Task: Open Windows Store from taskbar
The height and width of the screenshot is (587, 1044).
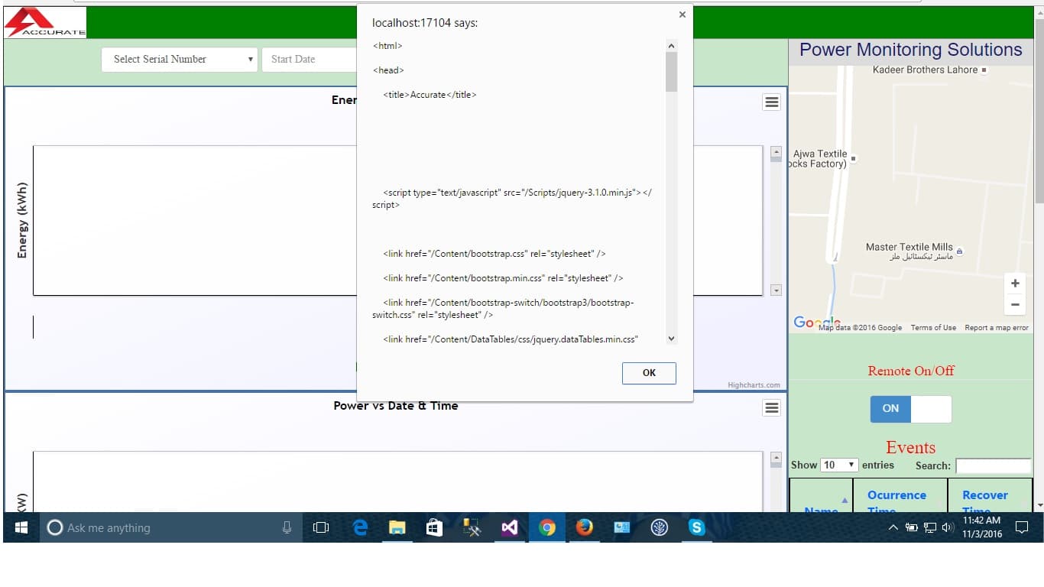Action: 434,527
